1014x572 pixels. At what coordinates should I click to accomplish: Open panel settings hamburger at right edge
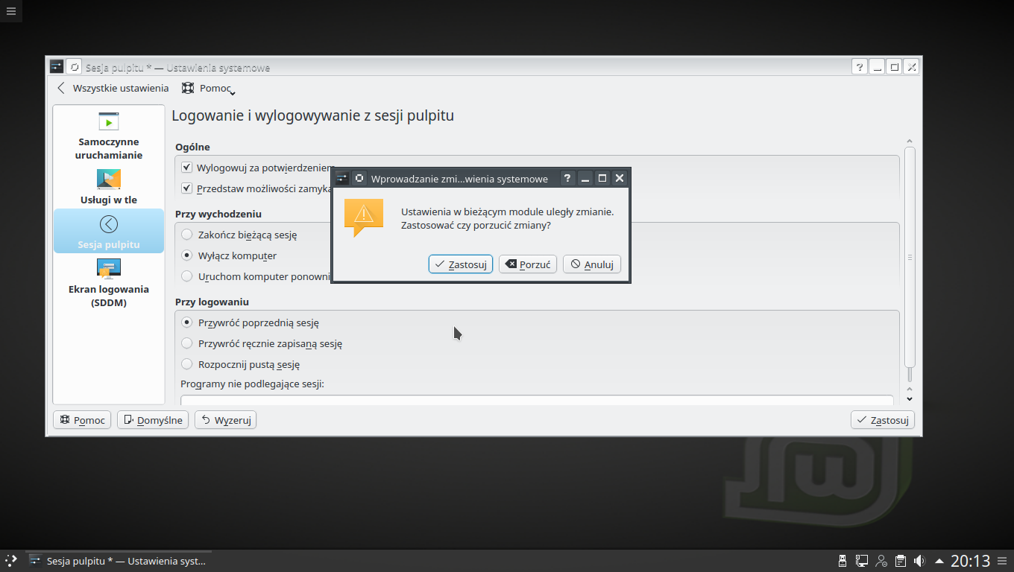point(1003,561)
